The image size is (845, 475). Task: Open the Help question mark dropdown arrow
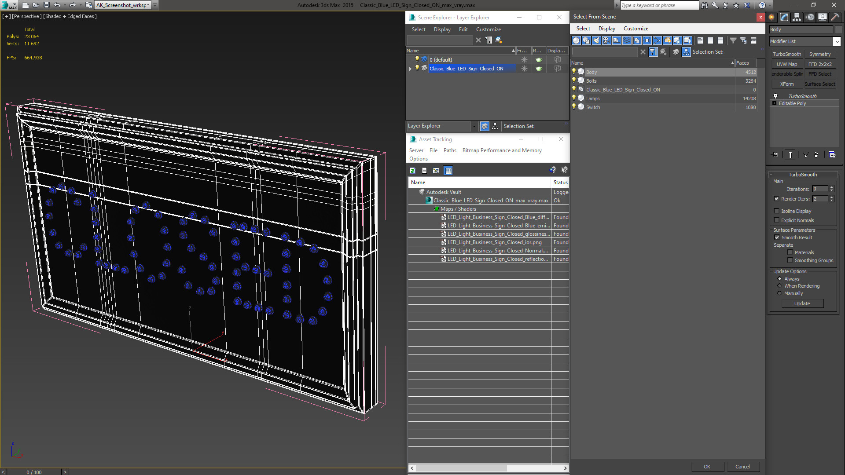770,5
